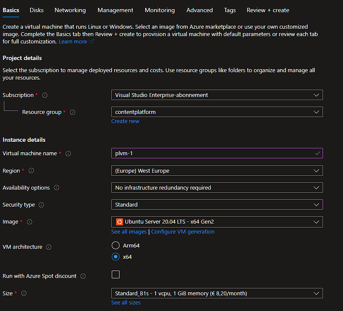The width and height of the screenshot is (343, 311).
Task: Open the Region info icon
Action: (x=31, y=171)
